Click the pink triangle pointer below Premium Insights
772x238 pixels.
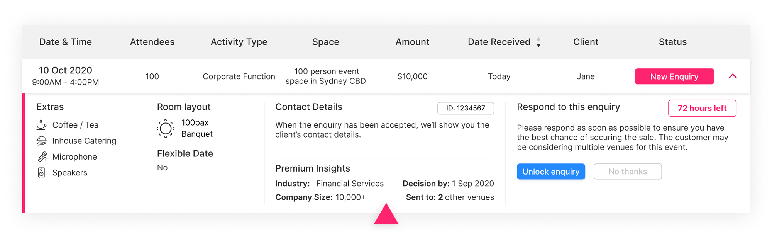point(386,214)
